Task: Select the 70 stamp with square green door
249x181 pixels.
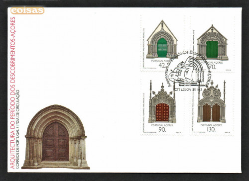Action: pyautogui.click(x=213, y=44)
